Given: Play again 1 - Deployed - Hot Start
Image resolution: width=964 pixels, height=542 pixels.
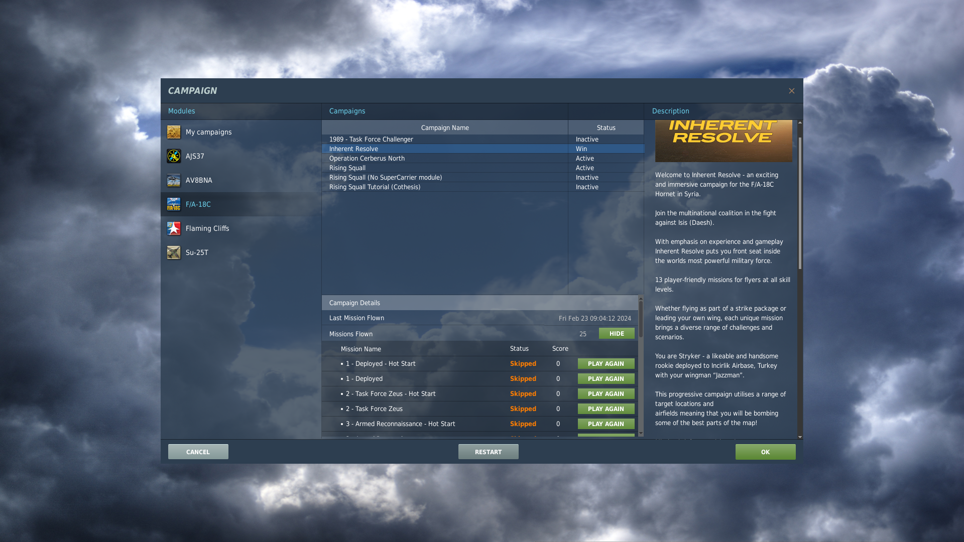Looking at the screenshot, I should tap(606, 364).
